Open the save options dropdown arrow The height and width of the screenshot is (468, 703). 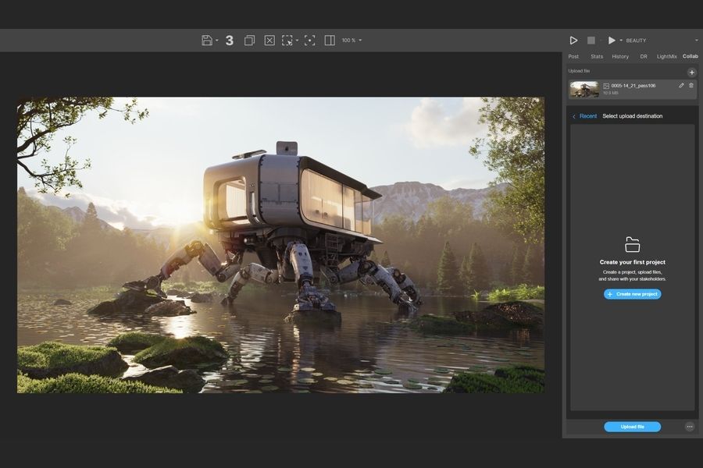tap(217, 41)
